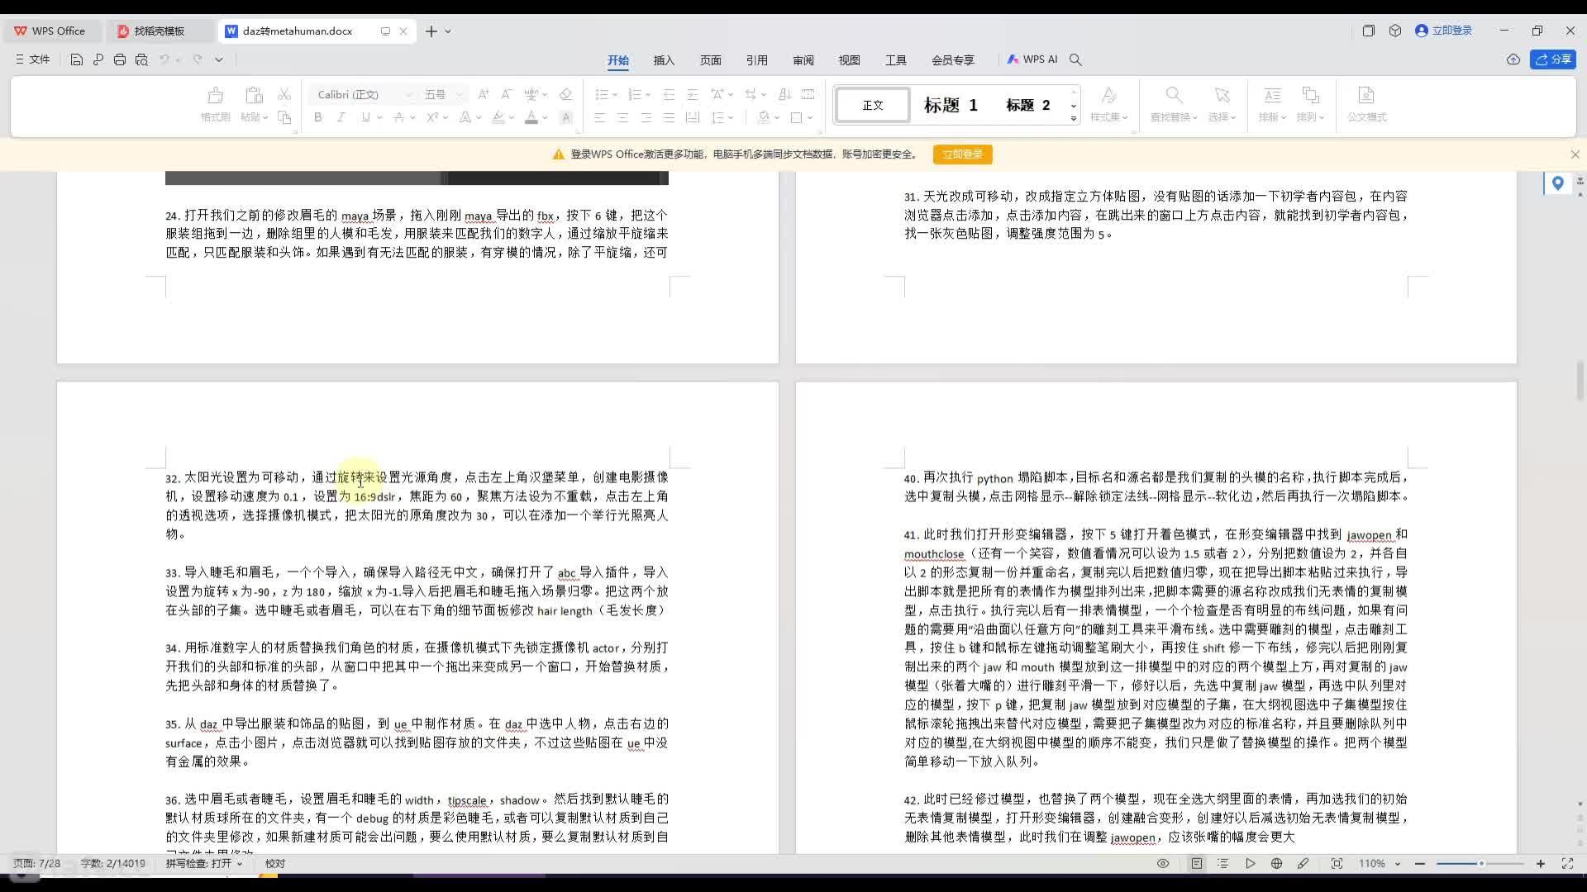Open borders dropdown
1587x892 pixels.
click(810, 117)
